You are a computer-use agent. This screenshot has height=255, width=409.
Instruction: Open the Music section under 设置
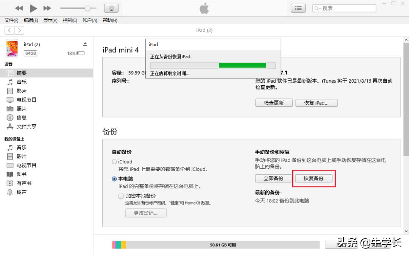[21, 82]
